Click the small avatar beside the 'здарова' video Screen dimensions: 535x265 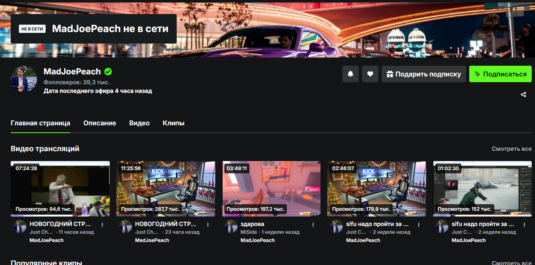tap(231, 226)
